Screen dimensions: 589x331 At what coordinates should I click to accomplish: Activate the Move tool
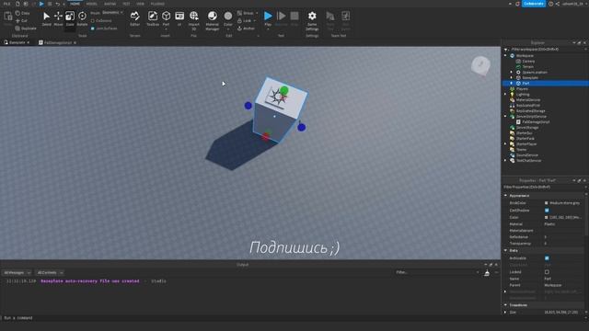click(58, 18)
